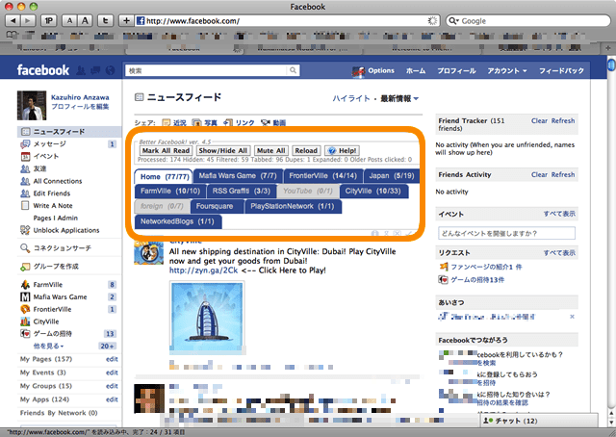Open FrontierVille app in sidebar
The width and height of the screenshot is (616, 437).
(x=52, y=309)
